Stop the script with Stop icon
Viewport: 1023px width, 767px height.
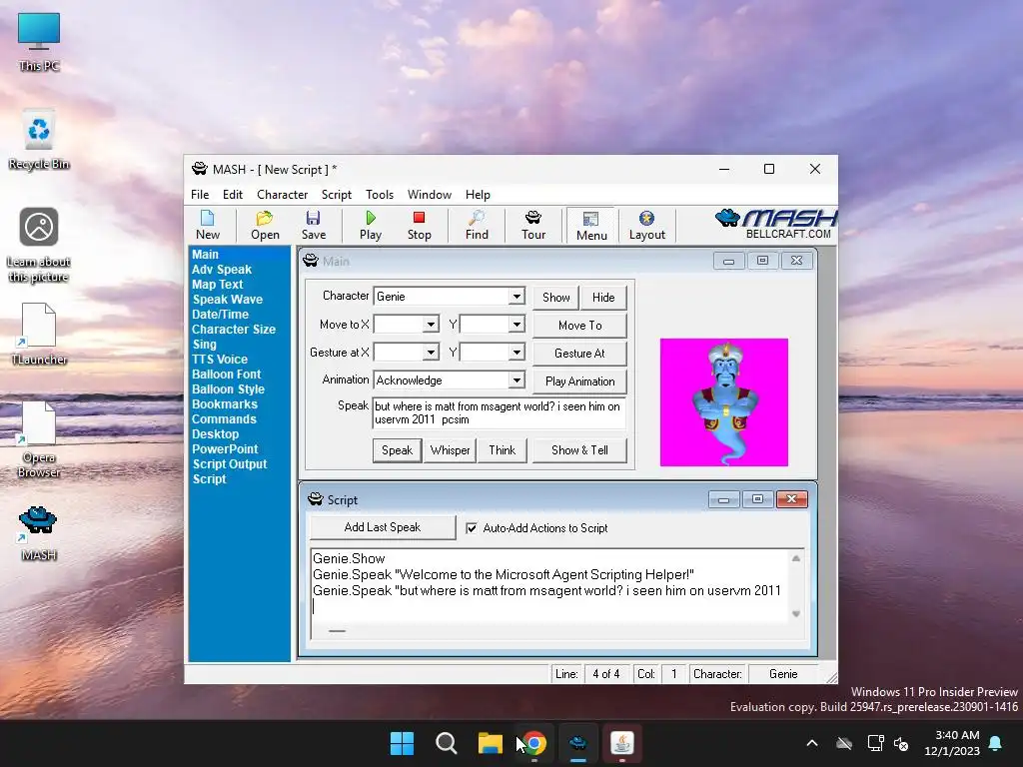coord(419,225)
